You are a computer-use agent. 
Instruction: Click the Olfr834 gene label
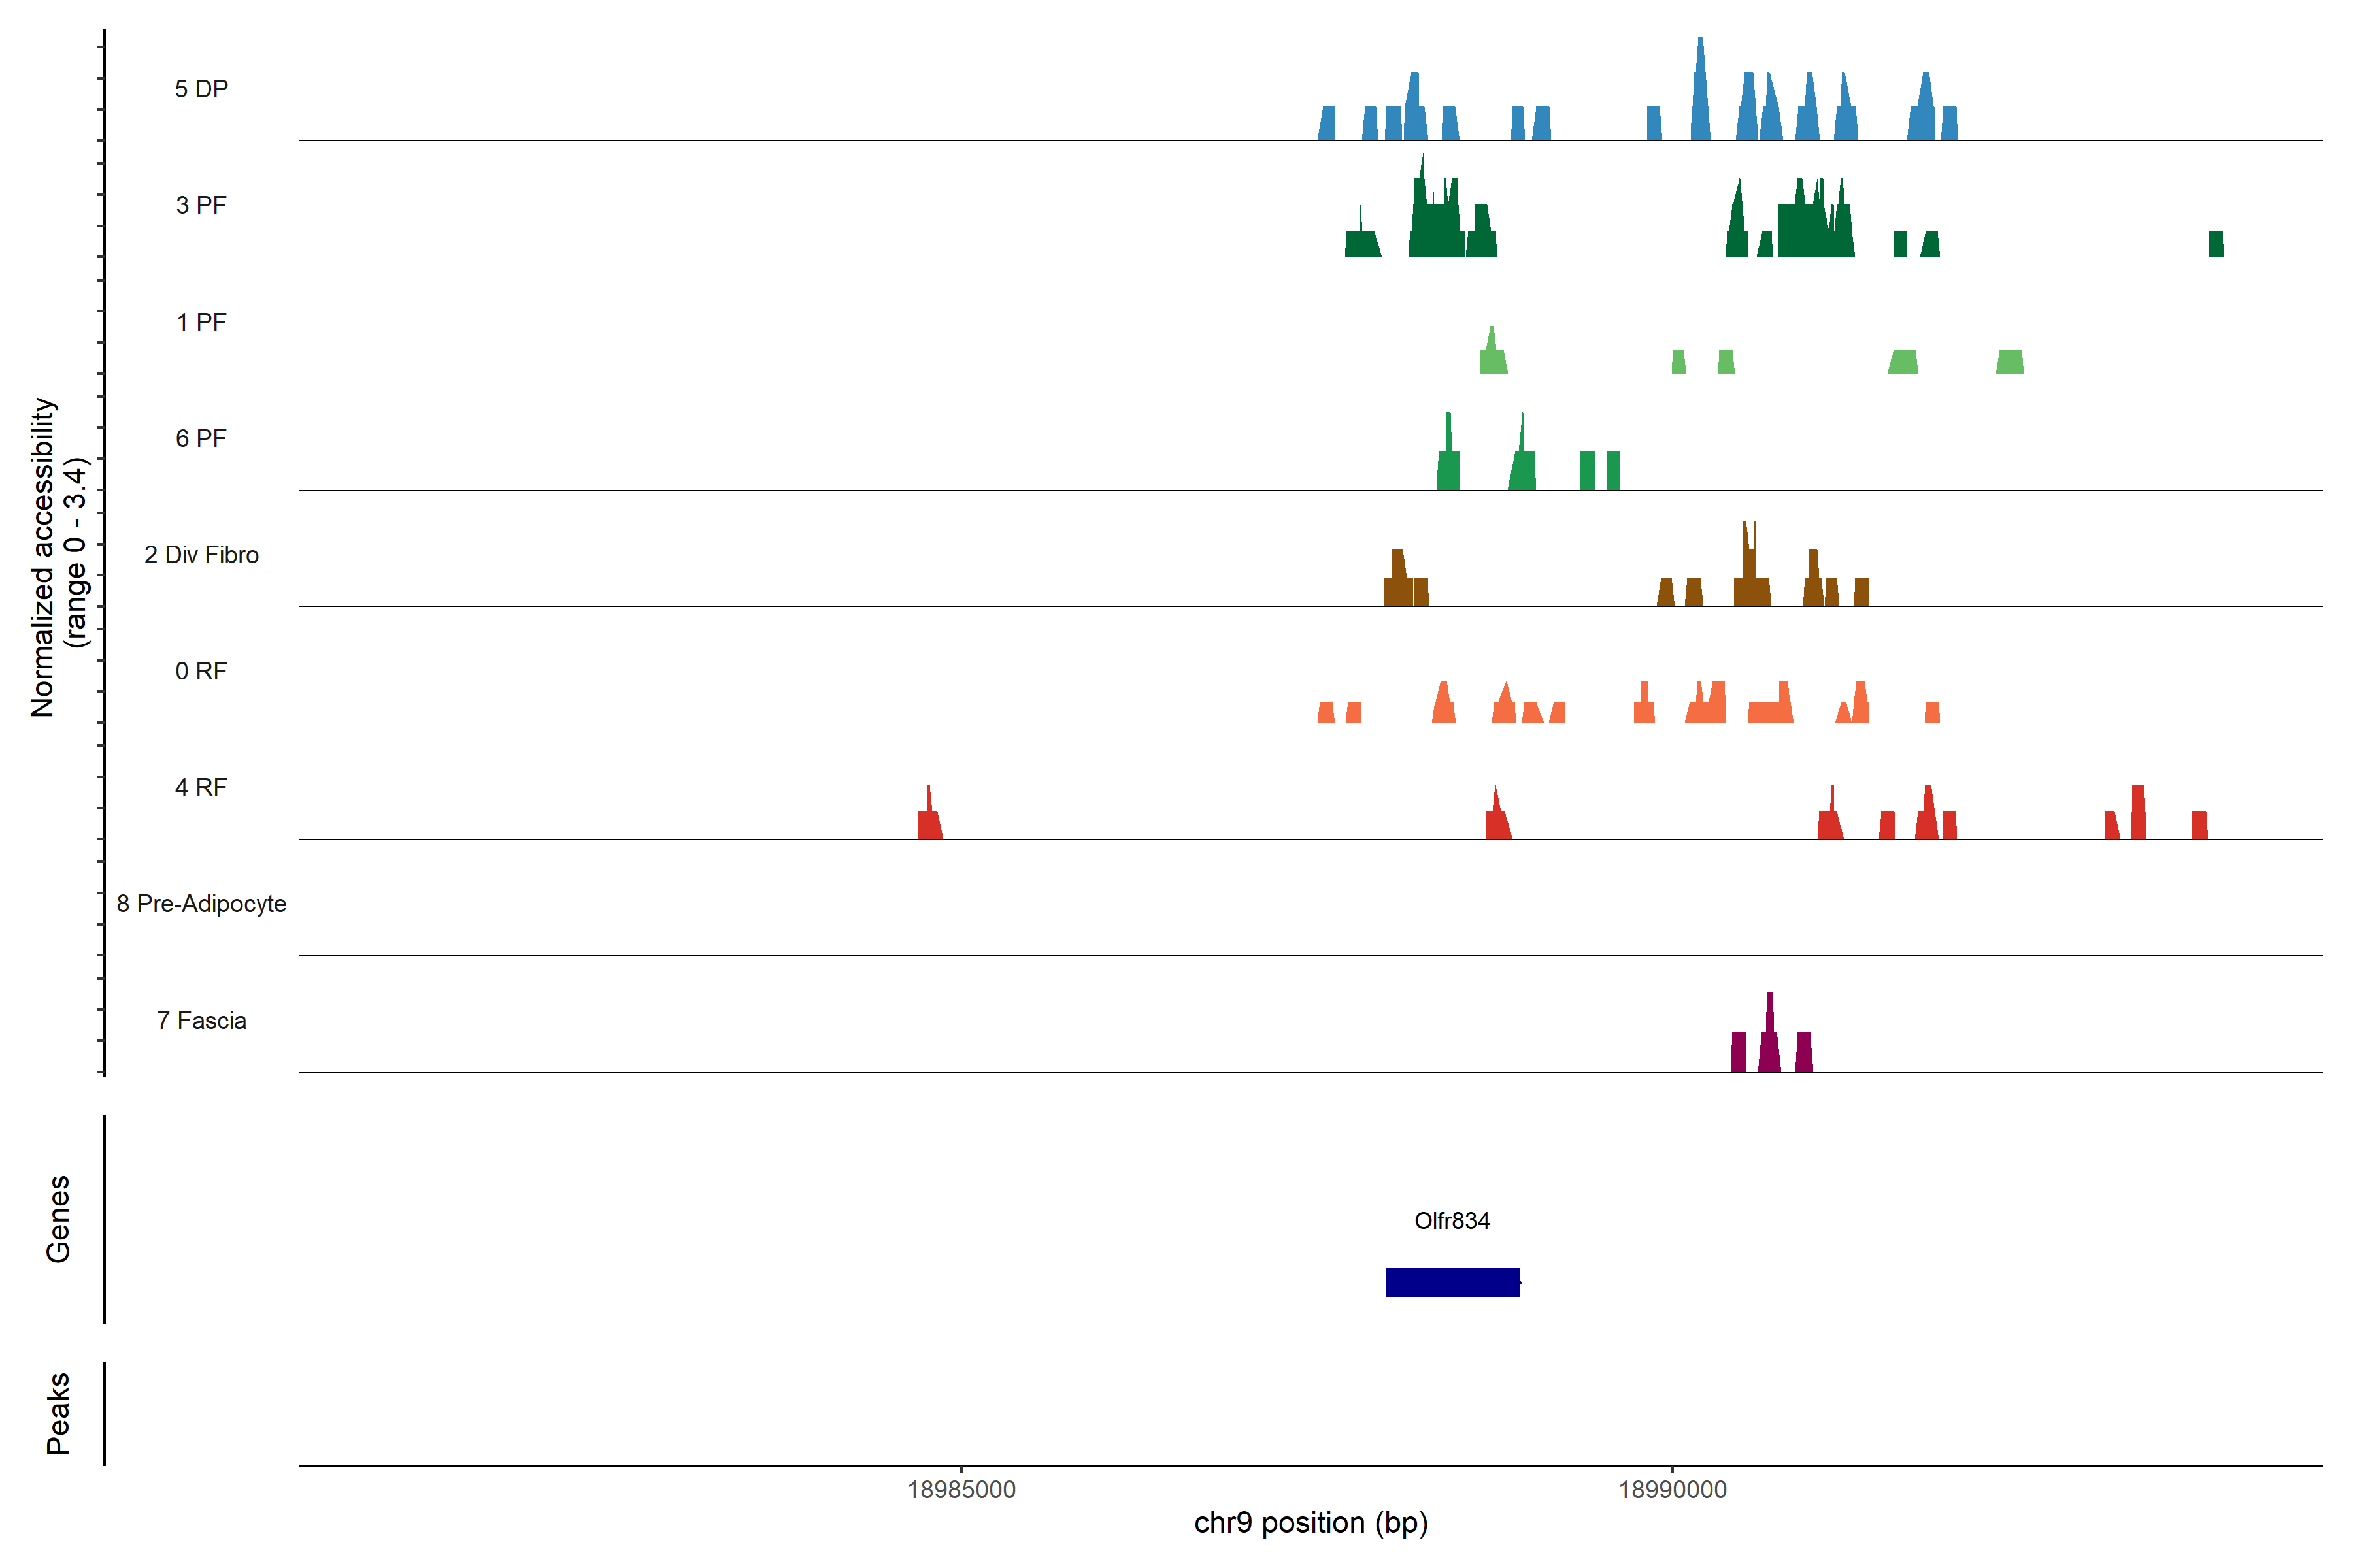[1452, 1221]
